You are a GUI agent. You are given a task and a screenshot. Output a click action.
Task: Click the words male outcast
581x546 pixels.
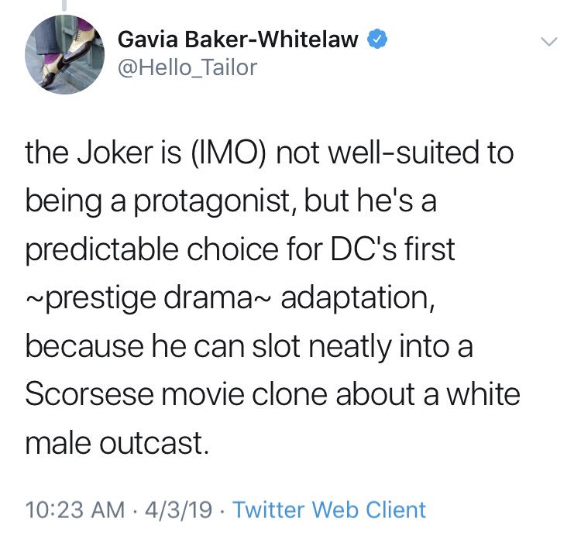117,443
